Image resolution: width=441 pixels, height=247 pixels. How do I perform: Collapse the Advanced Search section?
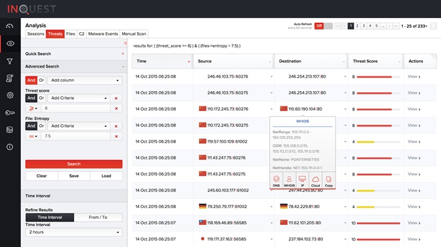123,66
